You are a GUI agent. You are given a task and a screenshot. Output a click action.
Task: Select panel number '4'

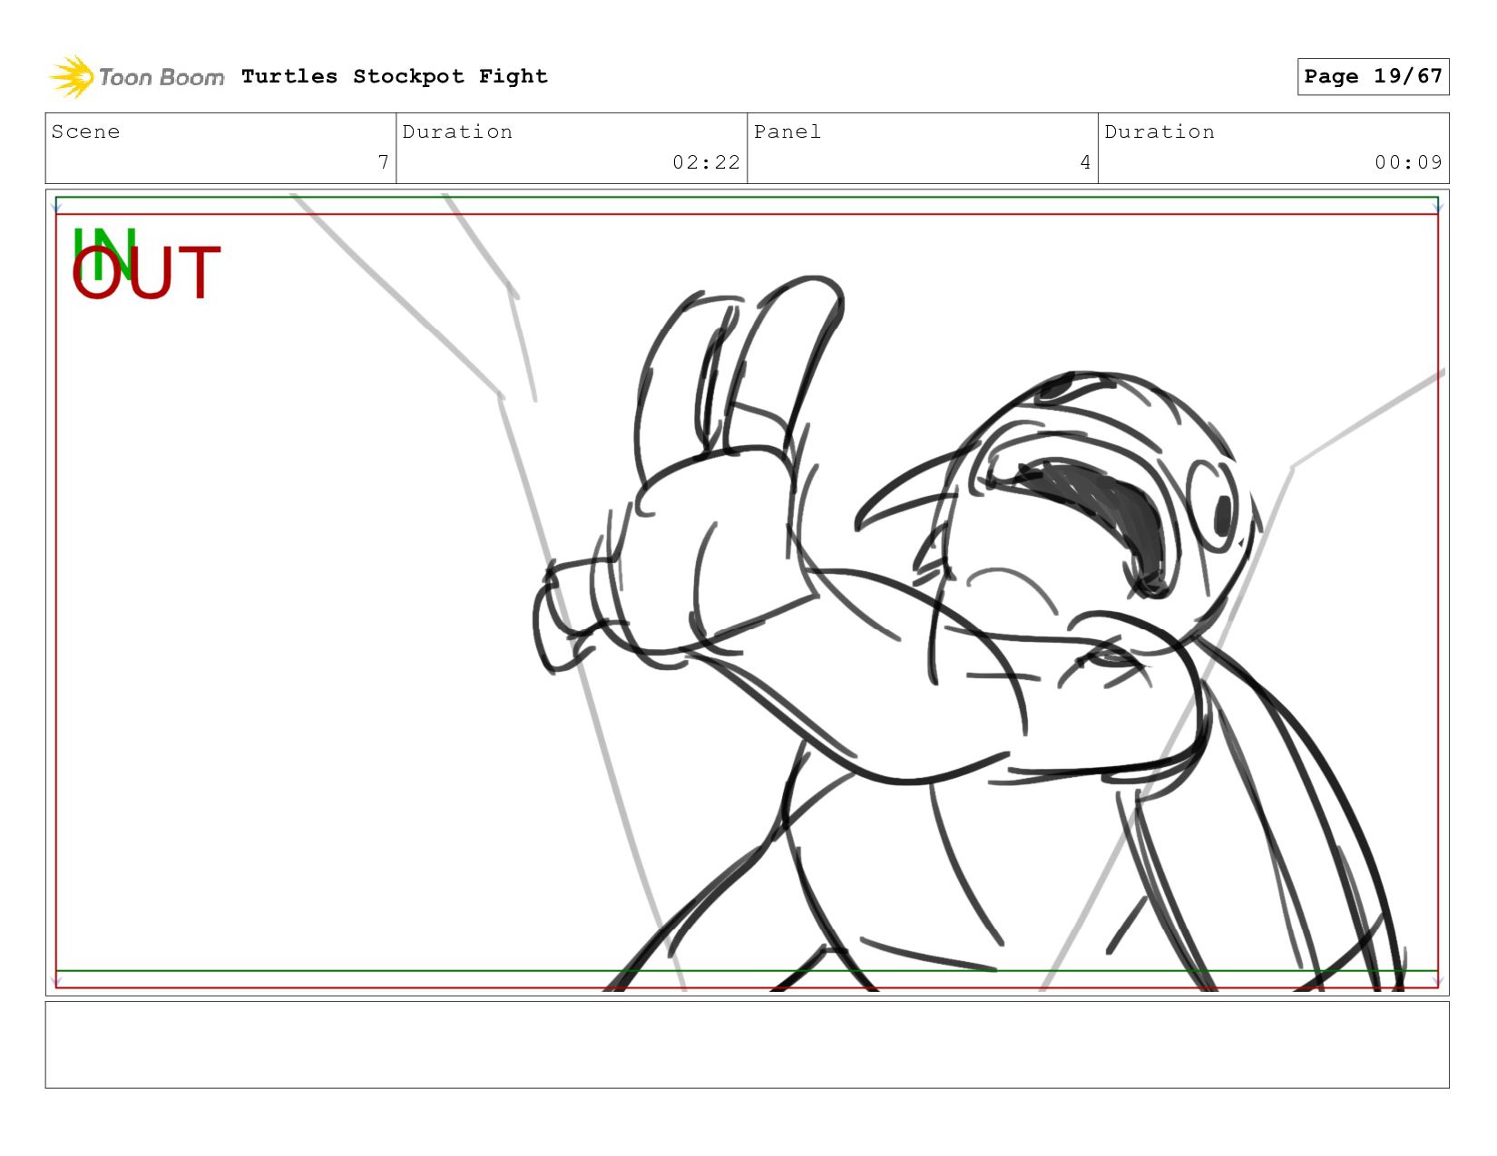(1085, 162)
